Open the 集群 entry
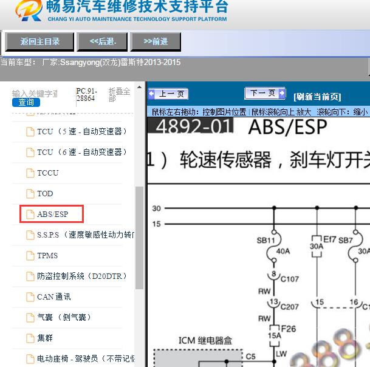 [x=45, y=338]
